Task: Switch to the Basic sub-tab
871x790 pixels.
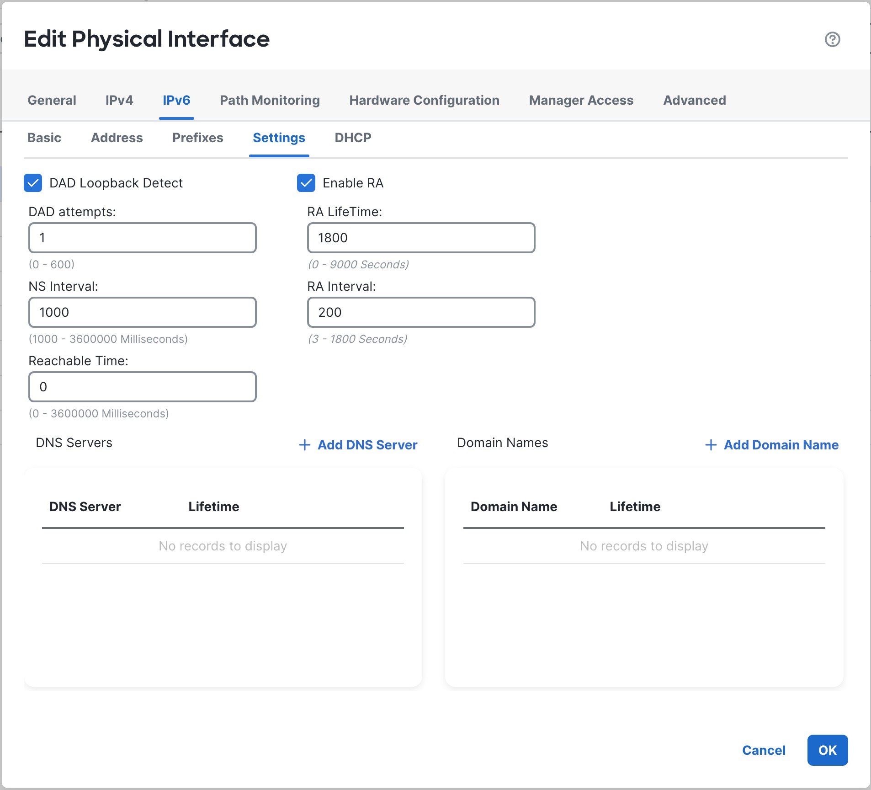Action: click(44, 138)
